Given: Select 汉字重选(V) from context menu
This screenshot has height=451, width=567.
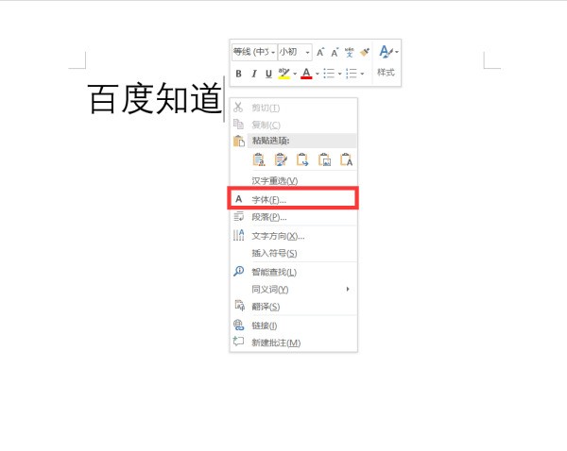Looking at the screenshot, I should pyautogui.click(x=294, y=180).
